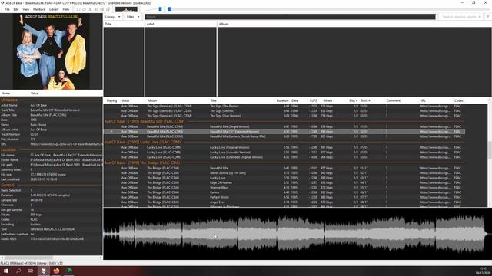Click the green play app taskbar icon
Viewport: 492px width, 276px height.
69,271
